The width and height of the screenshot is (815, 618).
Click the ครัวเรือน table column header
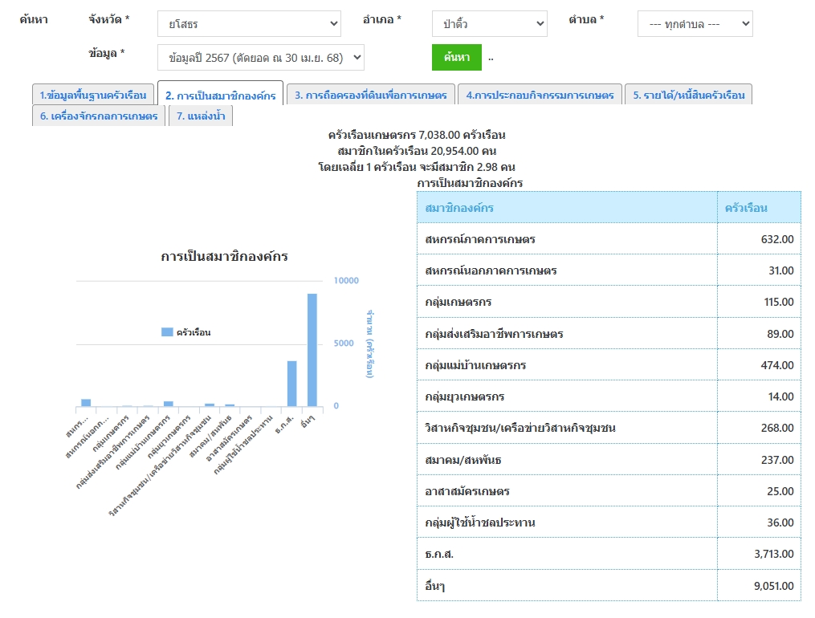pos(758,208)
